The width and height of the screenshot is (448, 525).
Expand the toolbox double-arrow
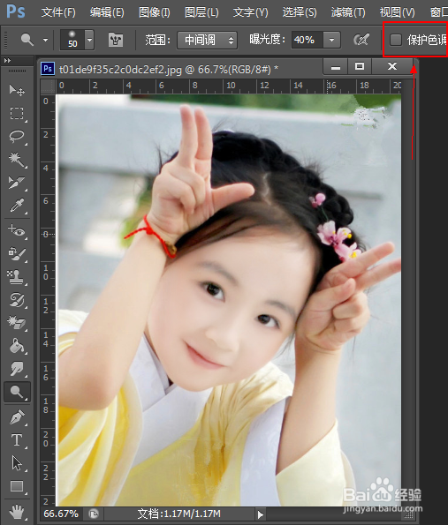pyautogui.click(x=7, y=61)
